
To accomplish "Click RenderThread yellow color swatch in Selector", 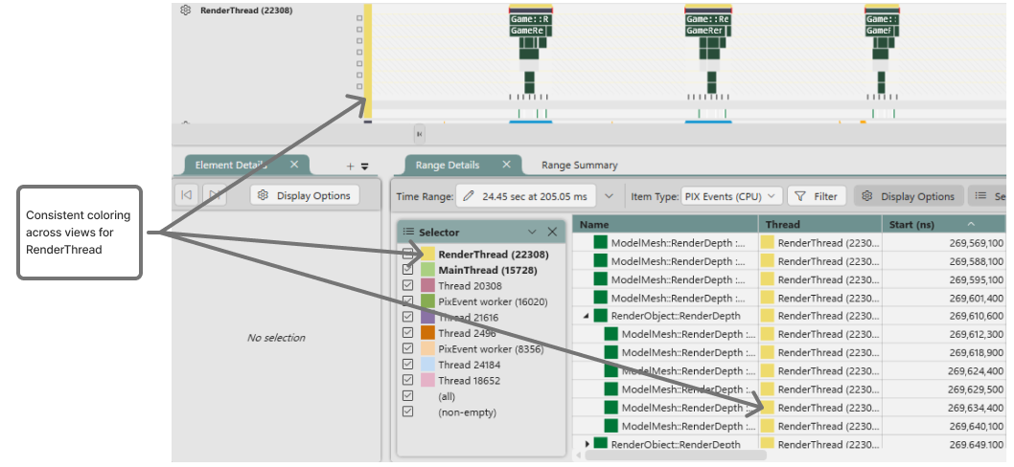I will pyautogui.click(x=427, y=254).
